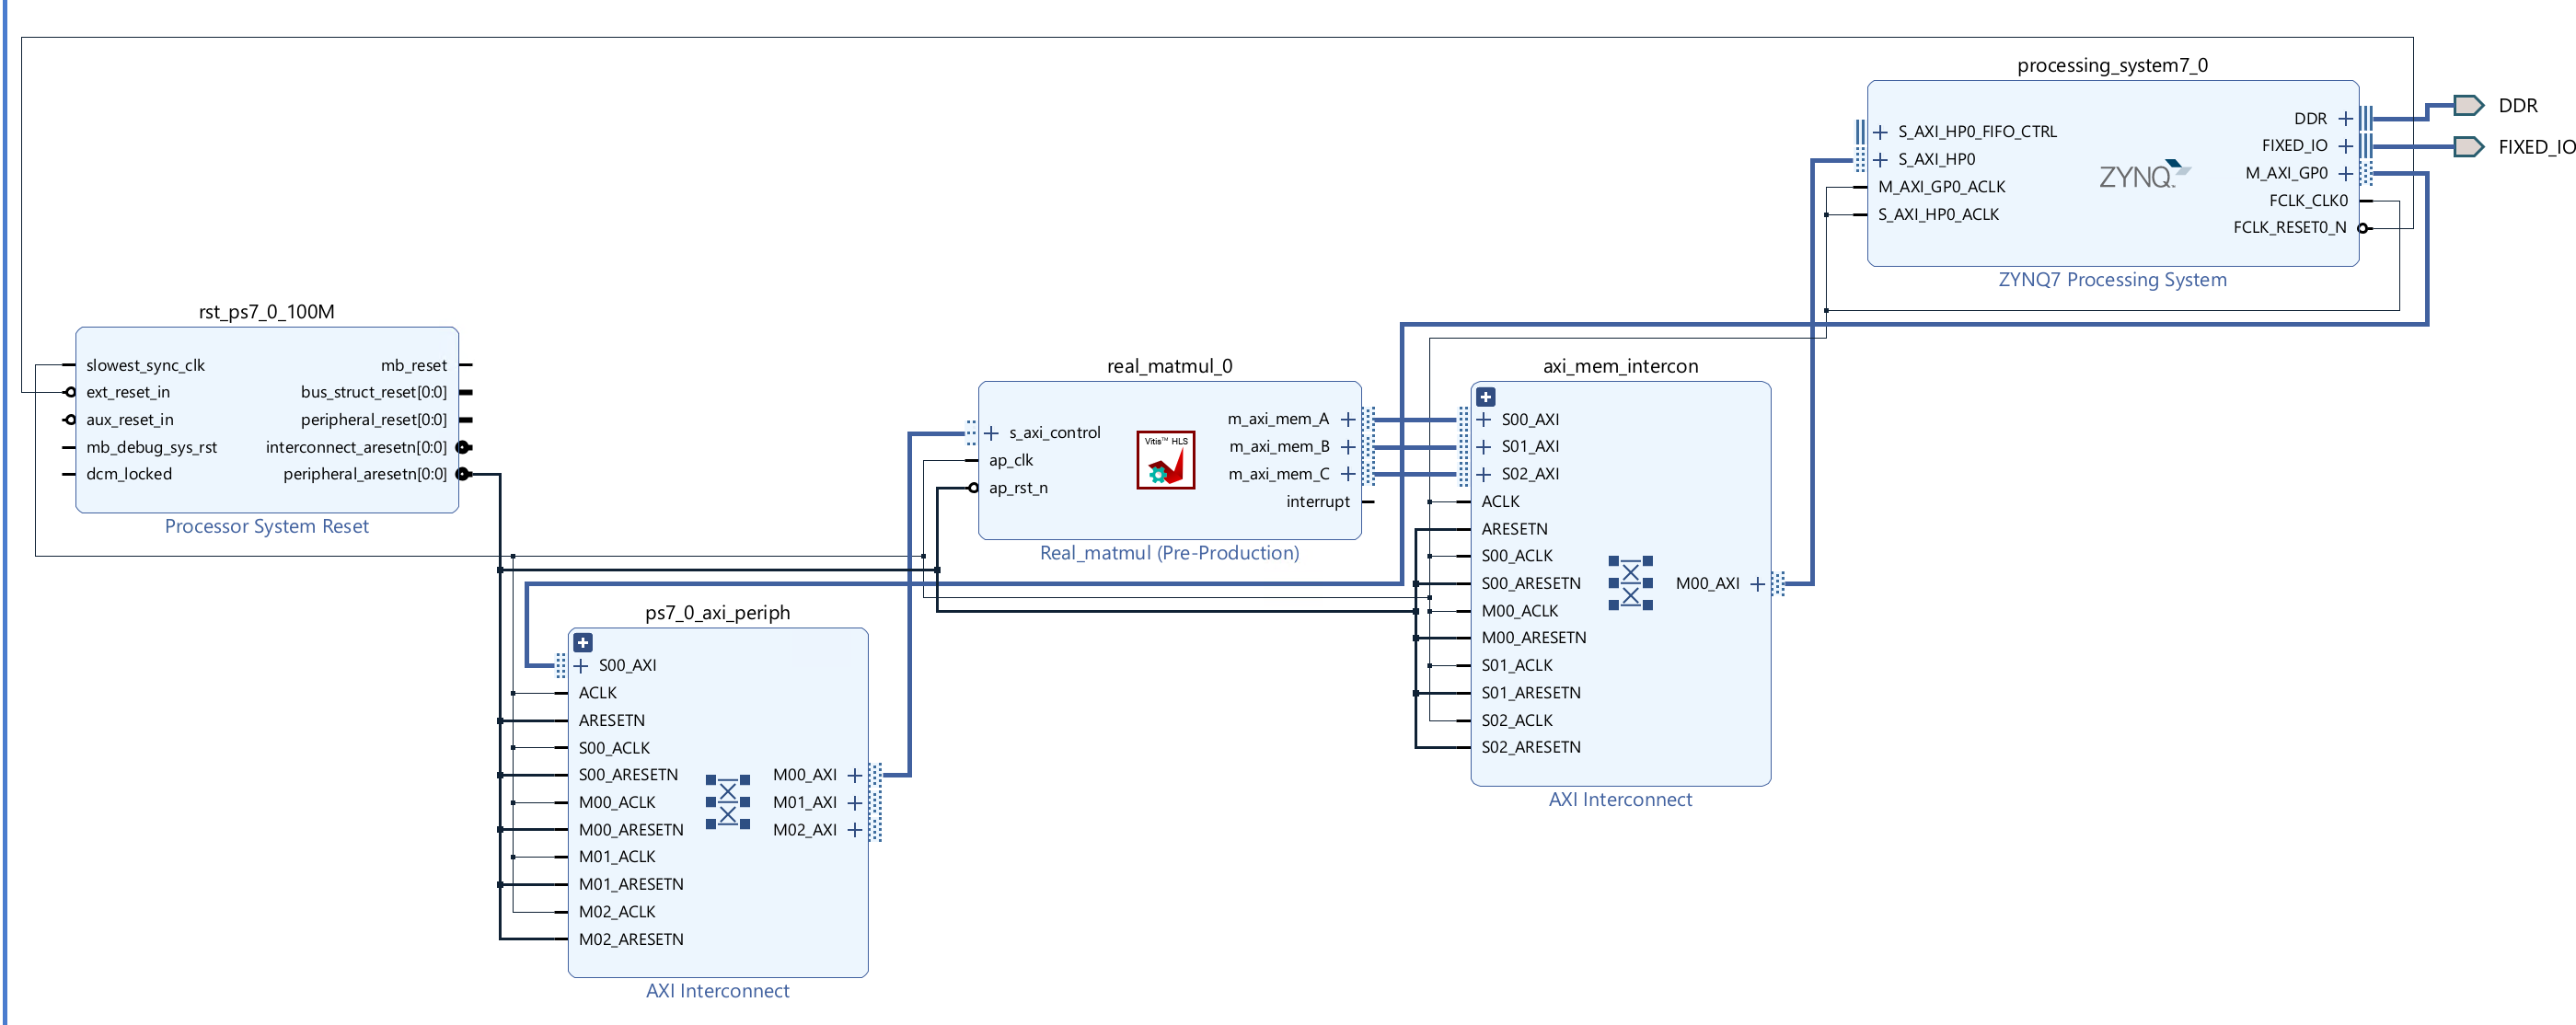Expand the m_axi_mem_A interface pin
Screen dimensions: 2576x1025
(1348, 419)
